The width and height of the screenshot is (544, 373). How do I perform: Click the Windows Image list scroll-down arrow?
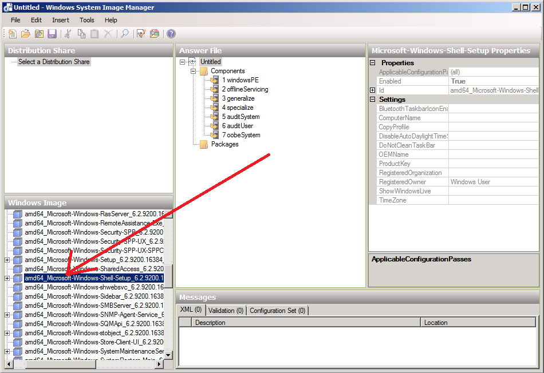168,355
